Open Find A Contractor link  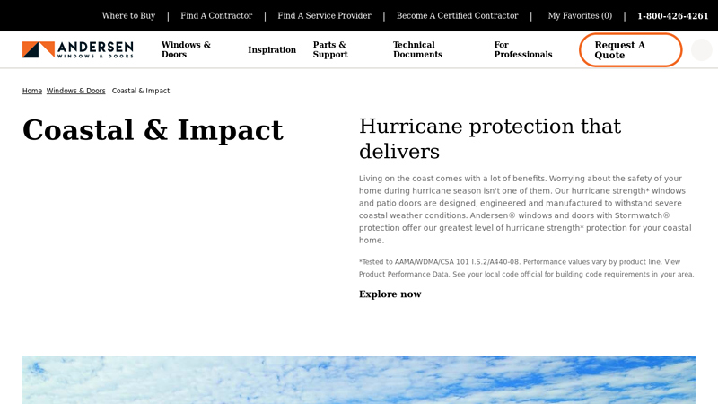(216, 15)
